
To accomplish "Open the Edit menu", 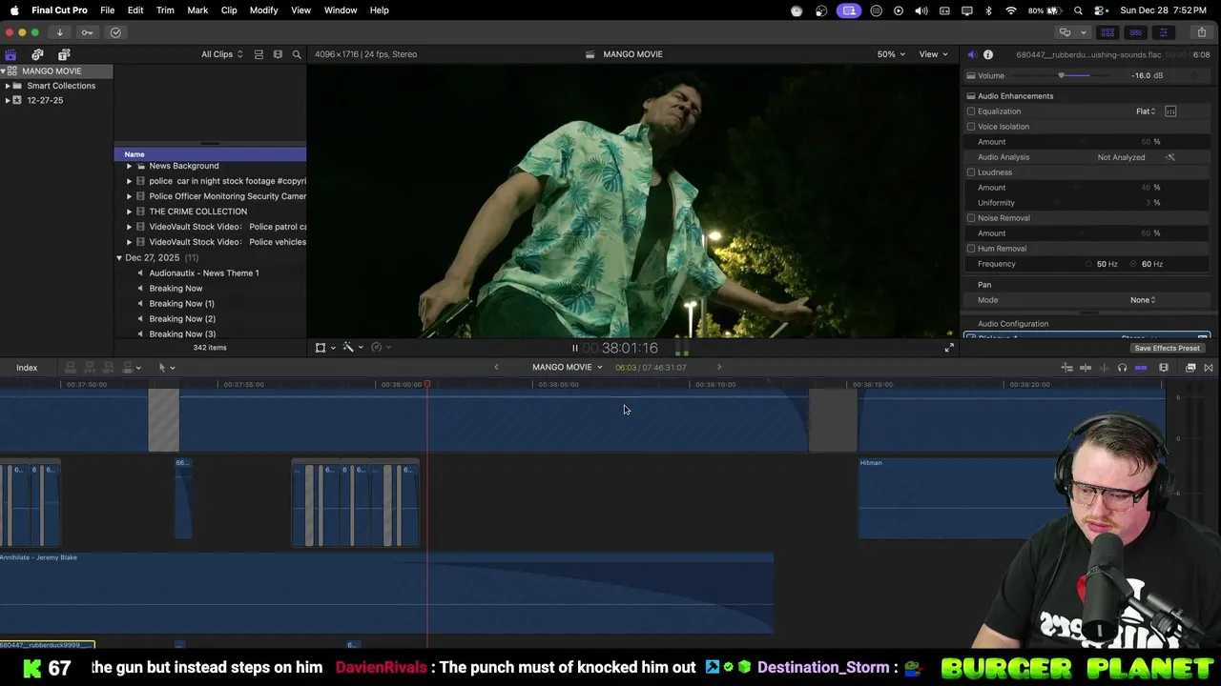I will click(135, 10).
